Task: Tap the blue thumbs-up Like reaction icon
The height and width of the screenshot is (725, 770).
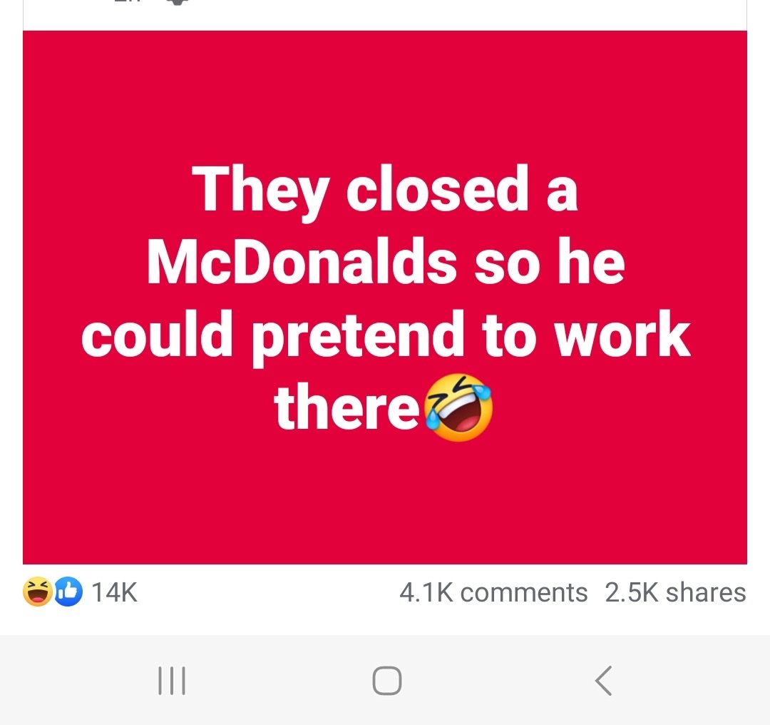Action: coord(68,592)
